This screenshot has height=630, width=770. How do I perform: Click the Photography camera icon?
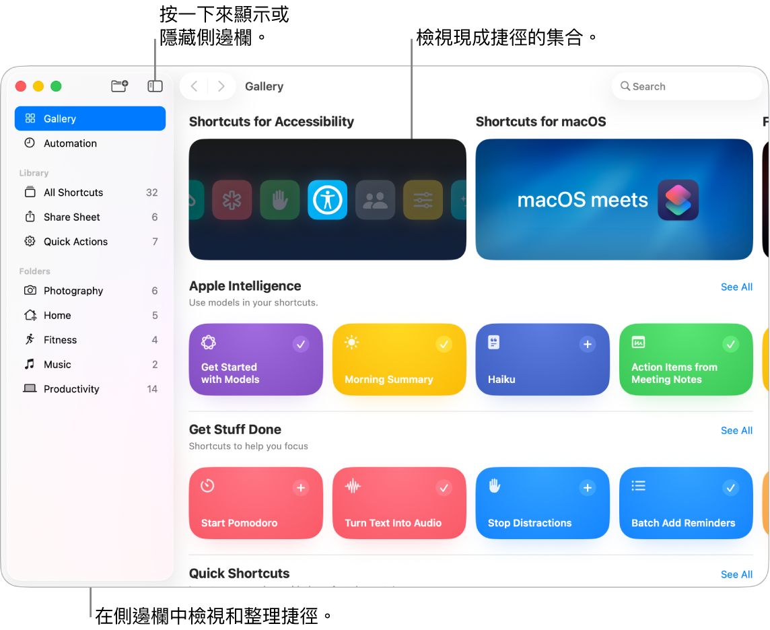(x=30, y=289)
